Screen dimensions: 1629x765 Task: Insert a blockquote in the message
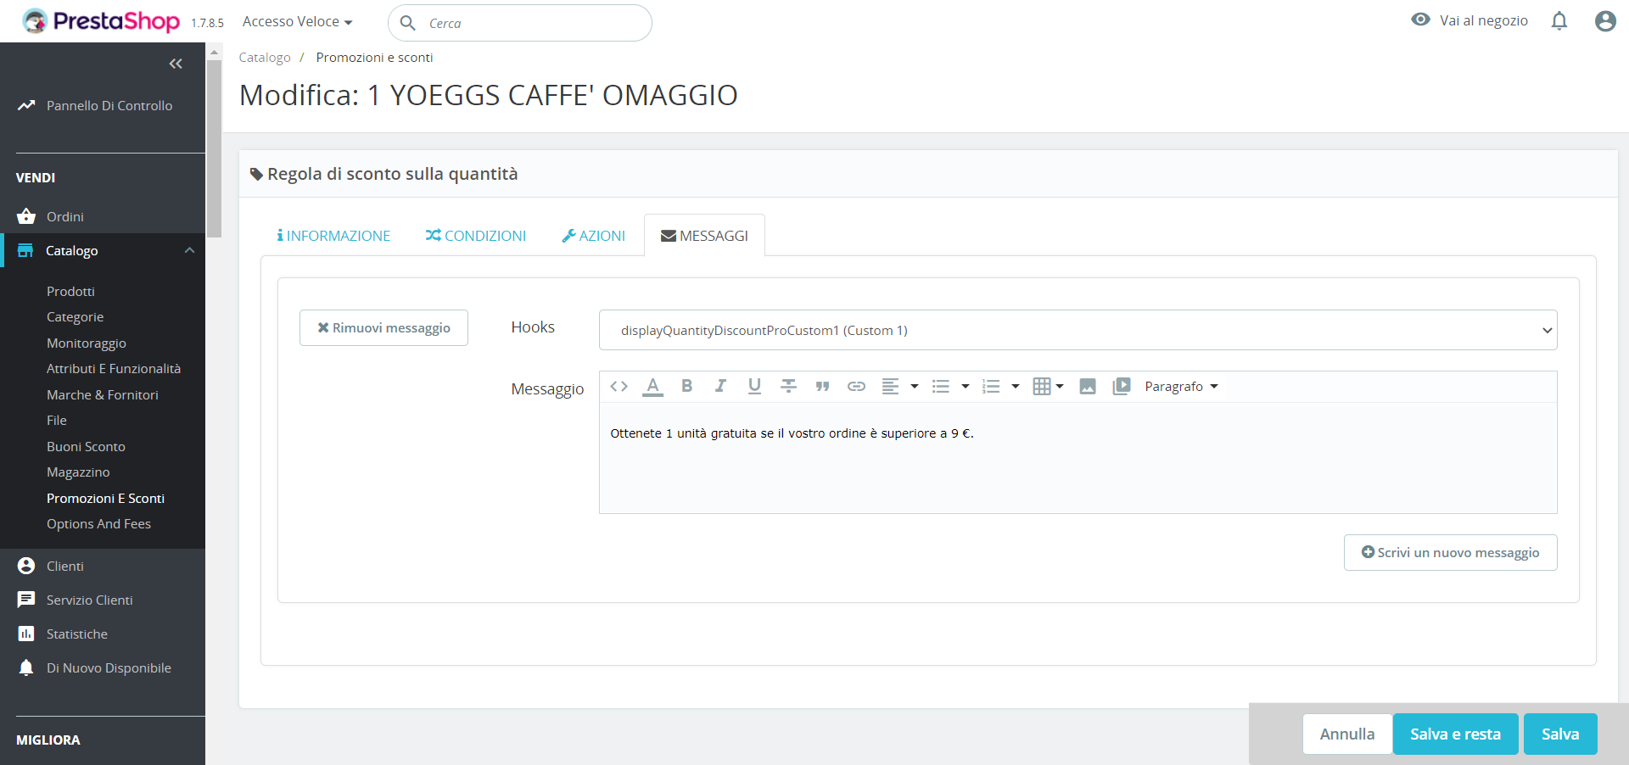pos(822,387)
